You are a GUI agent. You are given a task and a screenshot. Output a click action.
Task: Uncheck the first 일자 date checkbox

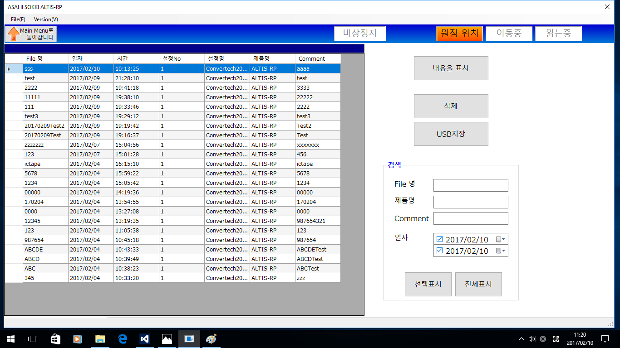coord(439,239)
